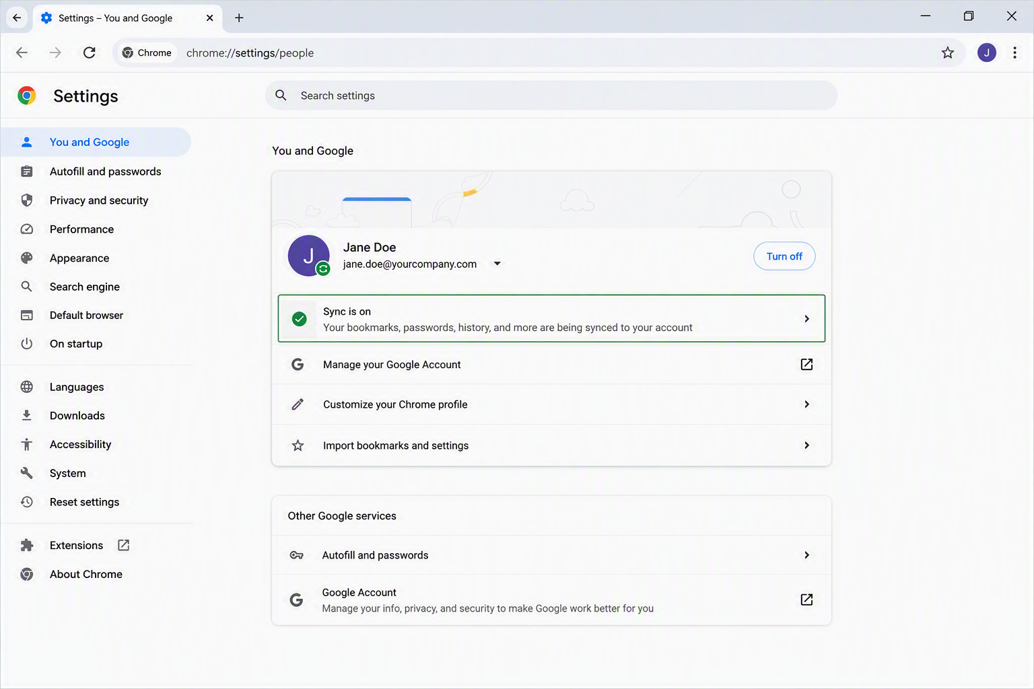This screenshot has height=689, width=1034.
Task: Open System settings
Action: [96, 474]
